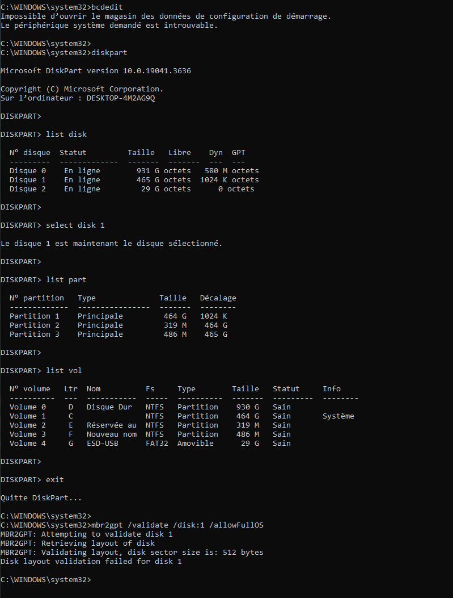Click 'Disk layout validation failed for disk 1'
453x598 pixels.
[x=91, y=562]
